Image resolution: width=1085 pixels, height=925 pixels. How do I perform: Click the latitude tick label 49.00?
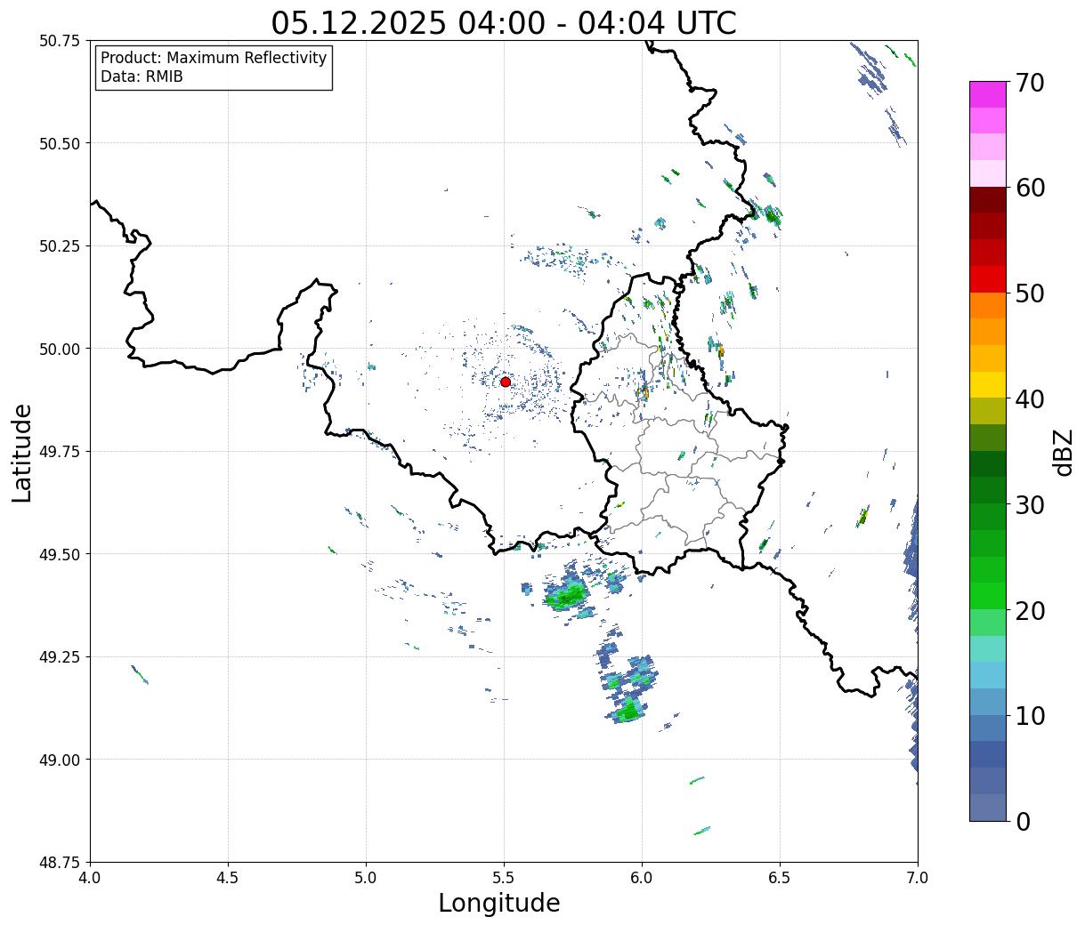coord(60,760)
